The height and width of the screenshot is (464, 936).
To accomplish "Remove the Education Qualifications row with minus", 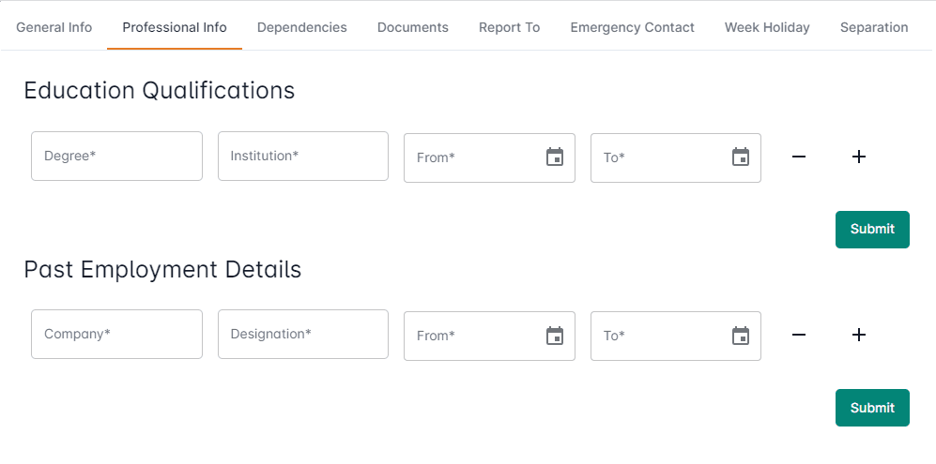I will tap(799, 157).
